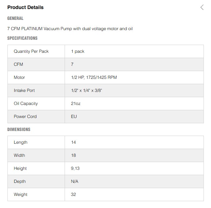Image resolution: width=211 pixels, height=208 pixels.
Task: Click the Power Cord label cell
Action: pyautogui.click(x=25, y=116)
